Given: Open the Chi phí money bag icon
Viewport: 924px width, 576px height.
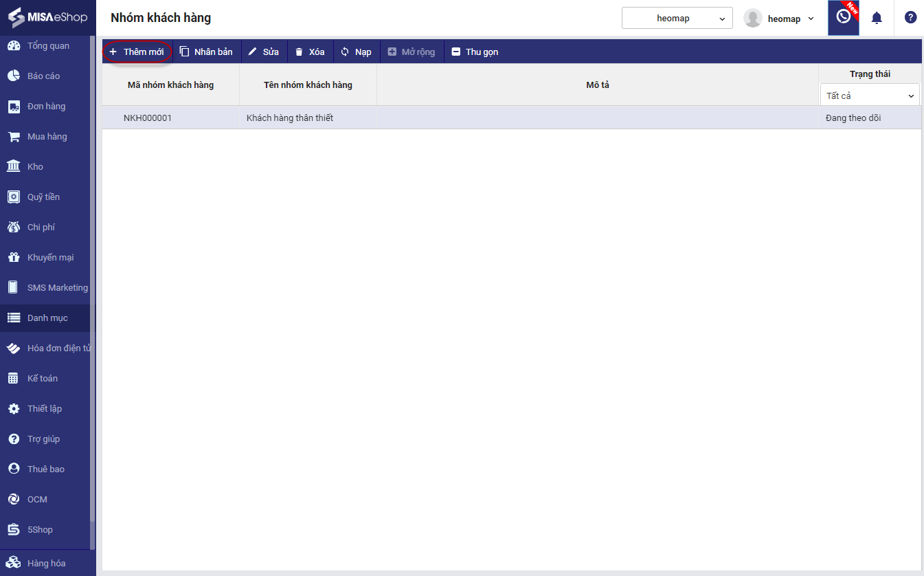Looking at the screenshot, I should (13, 228).
